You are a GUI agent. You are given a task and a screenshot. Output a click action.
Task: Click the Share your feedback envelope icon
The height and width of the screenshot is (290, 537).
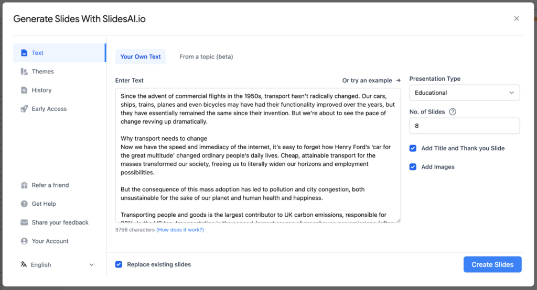coord(24,222)
